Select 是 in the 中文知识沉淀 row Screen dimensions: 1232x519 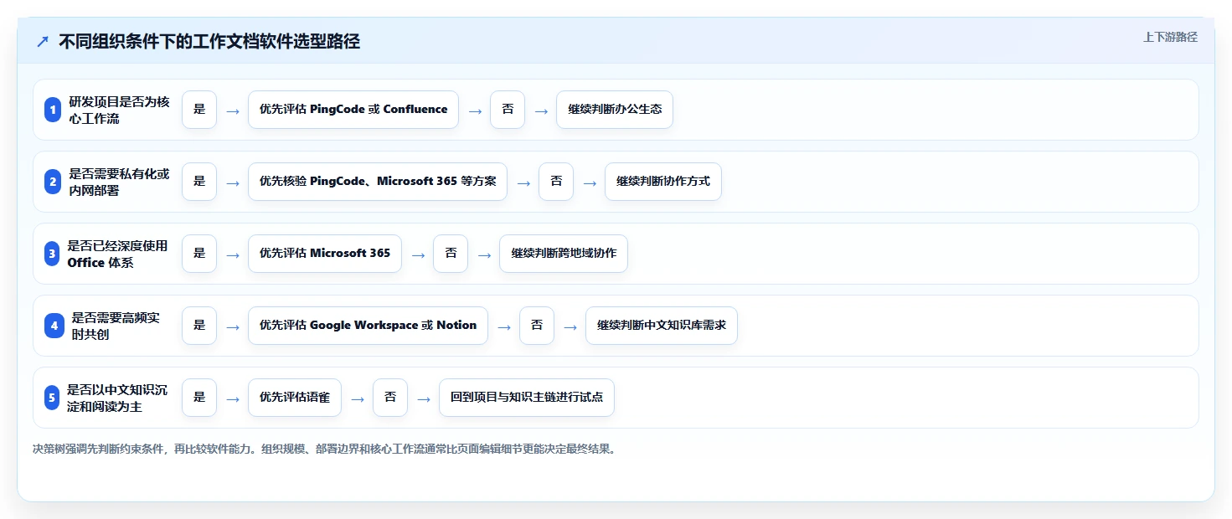coord(199,398)
